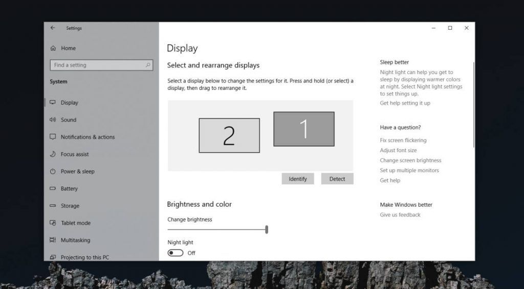Click the Find a setting search box

point(97,65)
